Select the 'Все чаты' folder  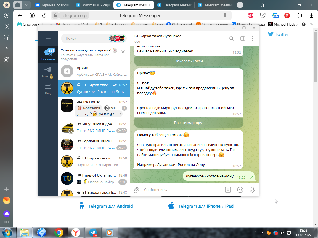point(48,55)
